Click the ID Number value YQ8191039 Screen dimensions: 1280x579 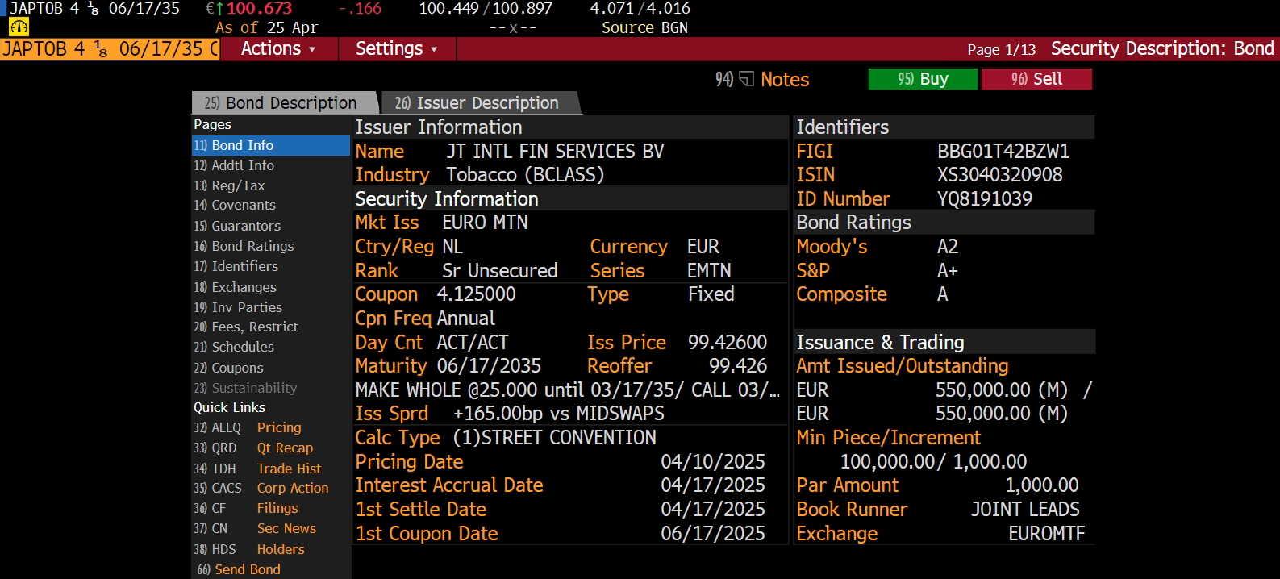984,199
